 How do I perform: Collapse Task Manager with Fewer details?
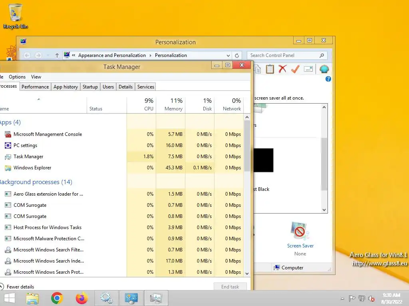click(17, 286)
